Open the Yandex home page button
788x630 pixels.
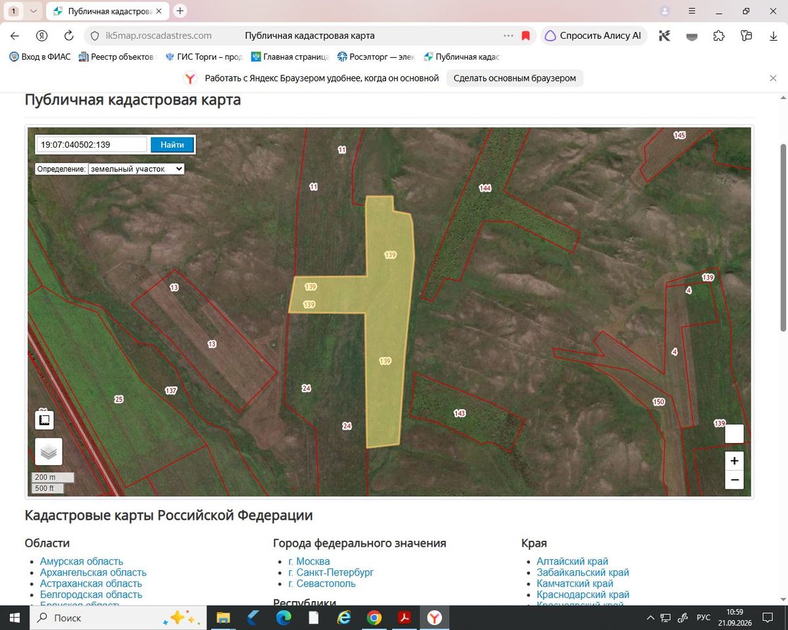pyautogui.click(x=42, y=36)
